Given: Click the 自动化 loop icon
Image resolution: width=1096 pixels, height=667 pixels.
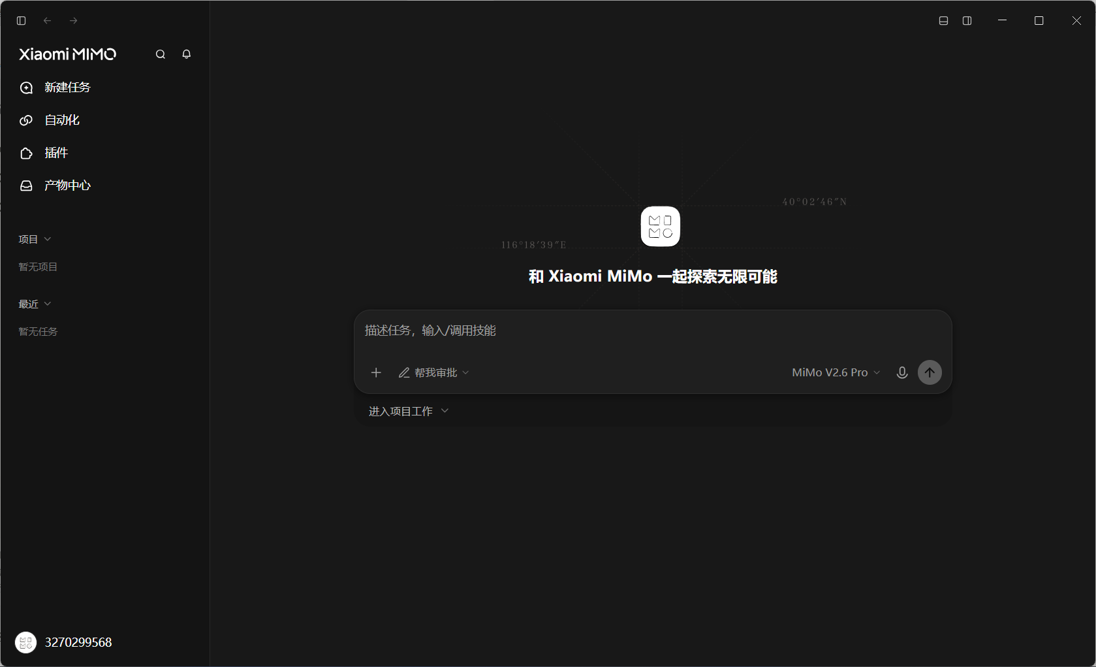Looking at the screenshot, I should (26, 120).
